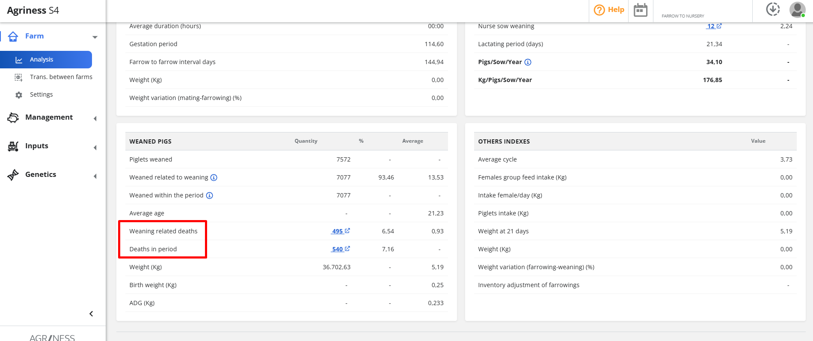Click the ADG (Kg) value 0,233

(x=436, y=303)
